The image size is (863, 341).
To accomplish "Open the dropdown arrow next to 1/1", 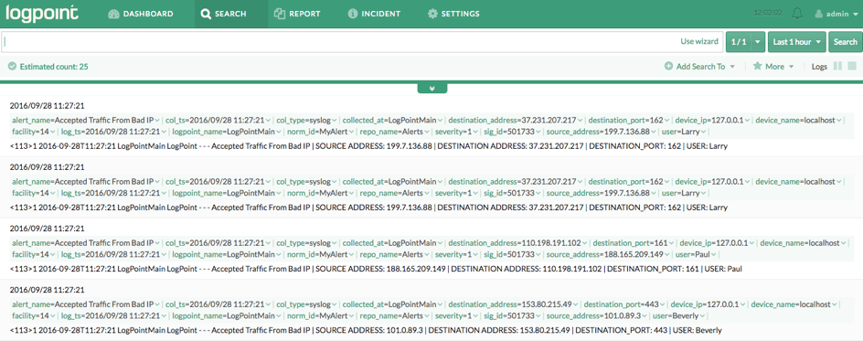I will click(x=759, y=42).
